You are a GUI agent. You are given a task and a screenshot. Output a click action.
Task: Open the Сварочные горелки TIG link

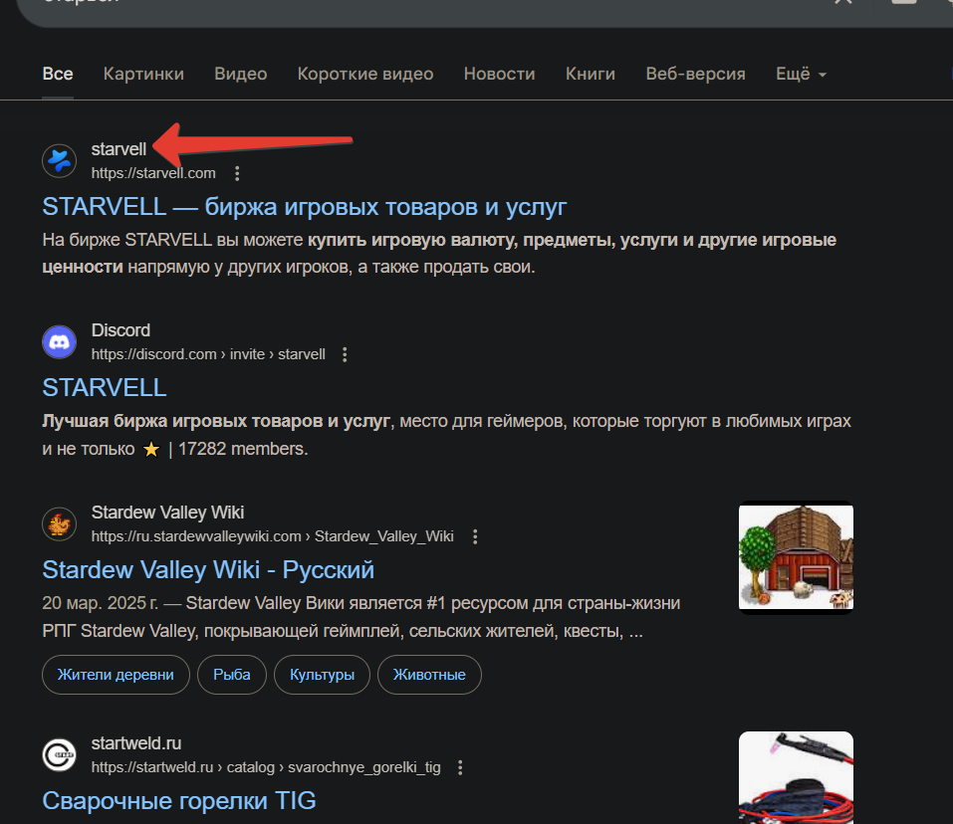pos(179,801)
